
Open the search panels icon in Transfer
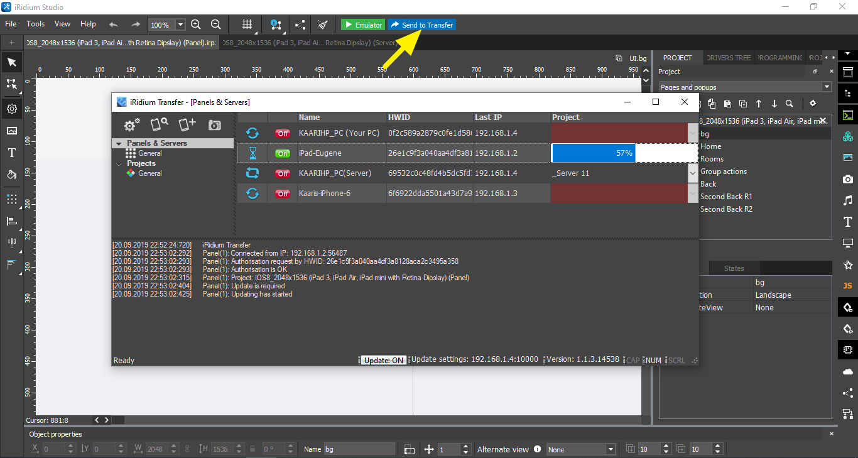(159, 124)
